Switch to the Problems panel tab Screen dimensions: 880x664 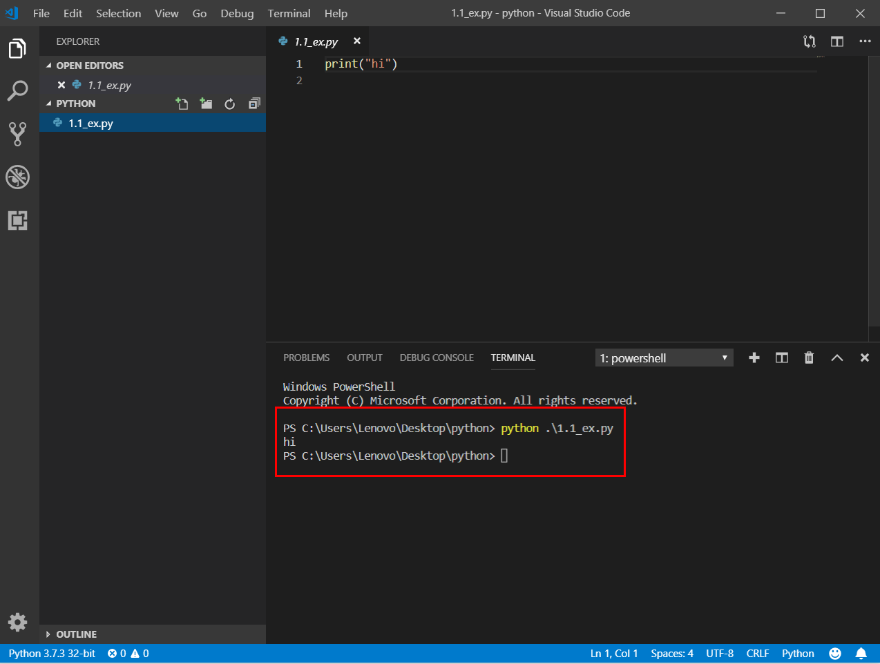coord(306,358)
